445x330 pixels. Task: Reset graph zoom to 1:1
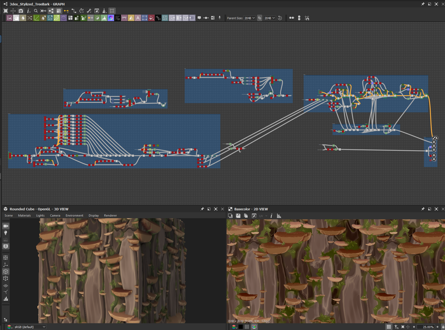tap(13, 11)
